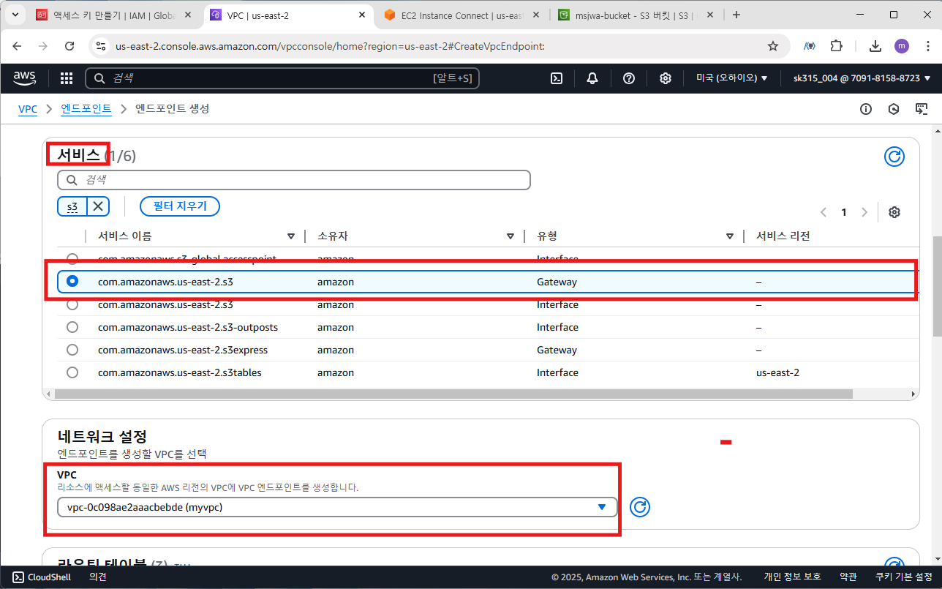This screenshot has width=942, height=589.
Task: Select com.amazonaws.us-east-2.s3 Interface radio button
Action: (72, 304)
